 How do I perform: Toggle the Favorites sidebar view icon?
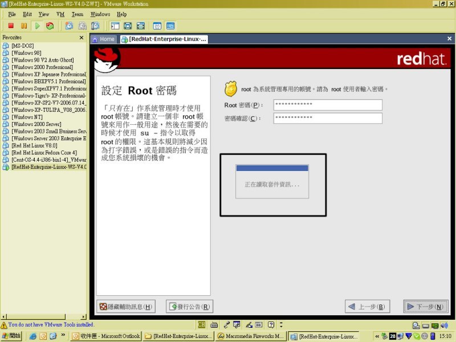(115, 26)
